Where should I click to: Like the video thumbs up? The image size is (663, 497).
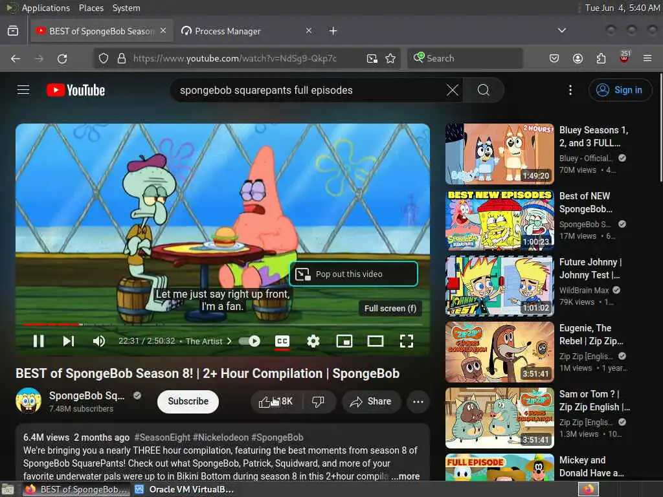pos(276,401)
